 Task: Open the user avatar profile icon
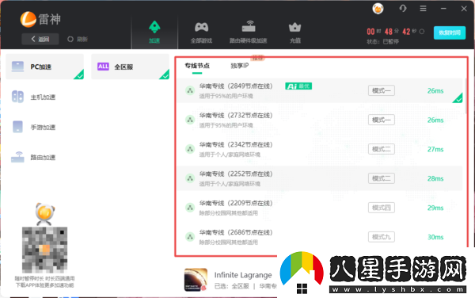378,9
